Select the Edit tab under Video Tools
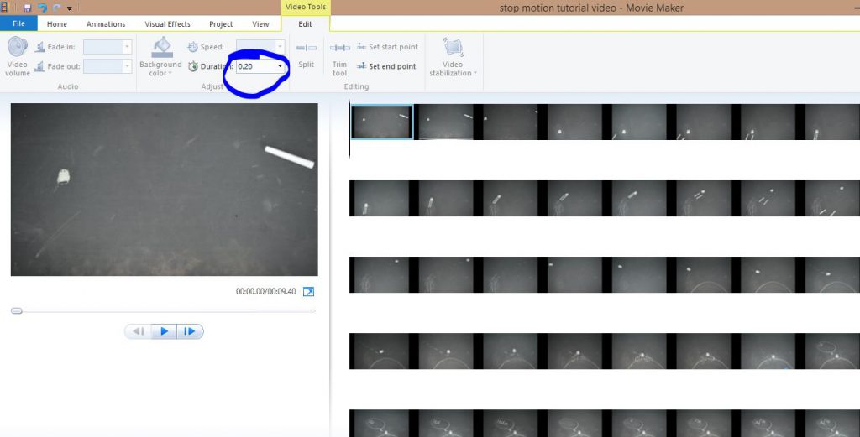Image resolution: width=860 pixels, height=437 pixels. coord(305,24)
